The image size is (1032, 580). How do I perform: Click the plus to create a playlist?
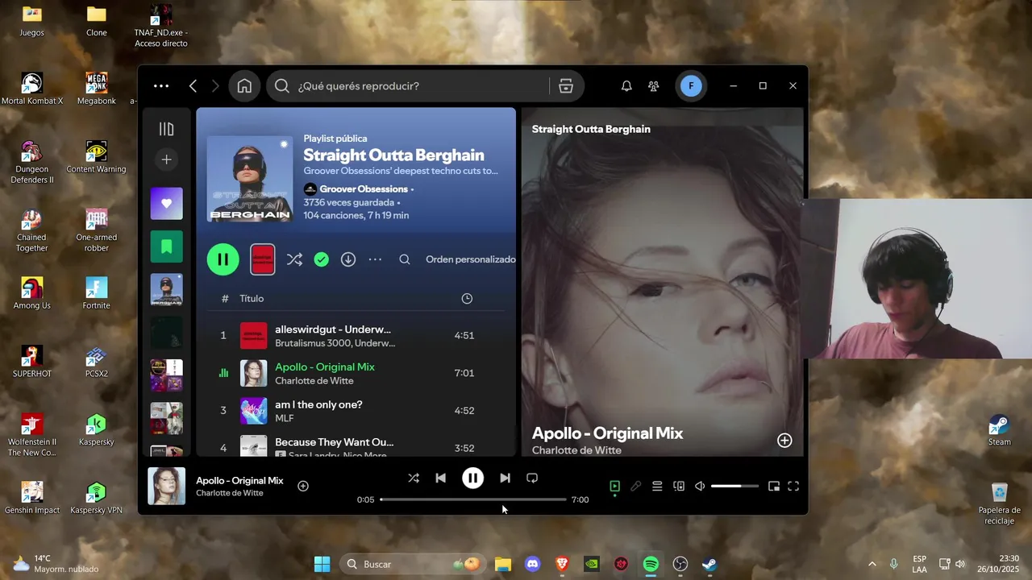coord(166,159)
